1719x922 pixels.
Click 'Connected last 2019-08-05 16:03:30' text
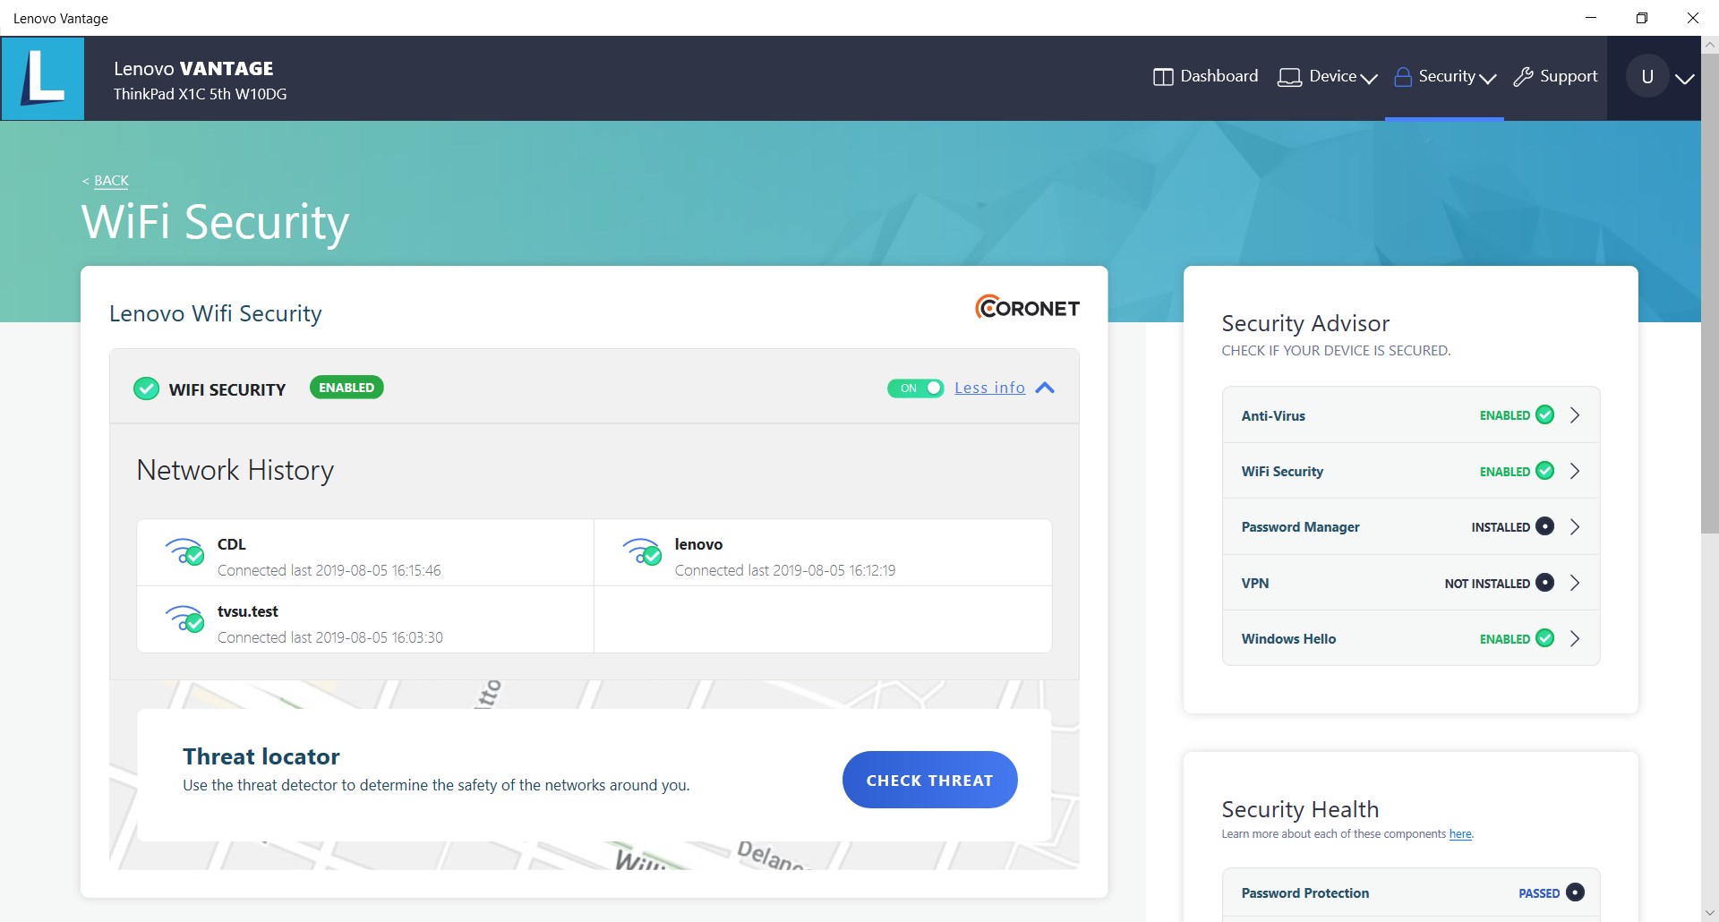[x=330, y=637]
